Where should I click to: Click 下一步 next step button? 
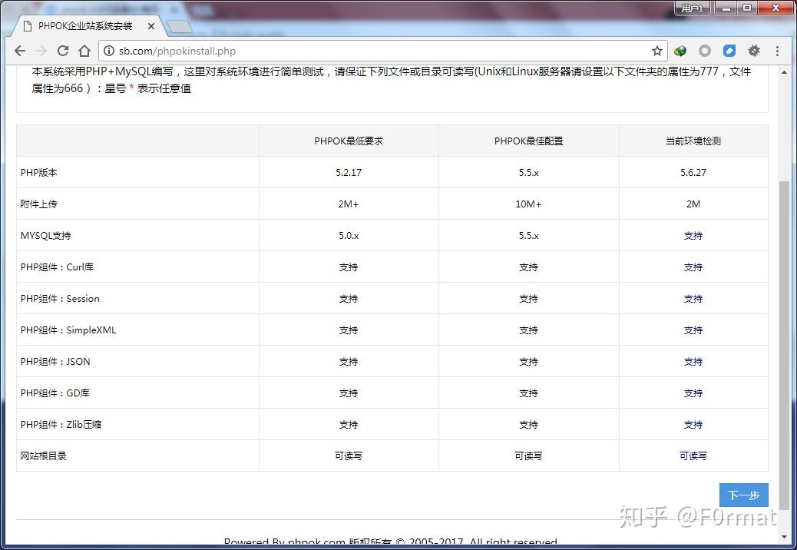click(x=743, y=495)
